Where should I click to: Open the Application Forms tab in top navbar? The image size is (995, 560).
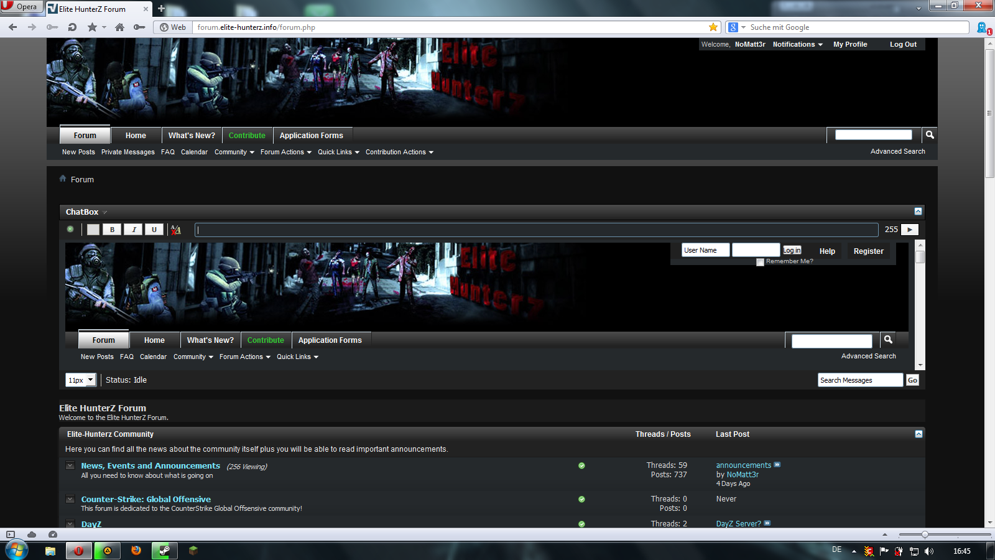[x=311, y=136]
